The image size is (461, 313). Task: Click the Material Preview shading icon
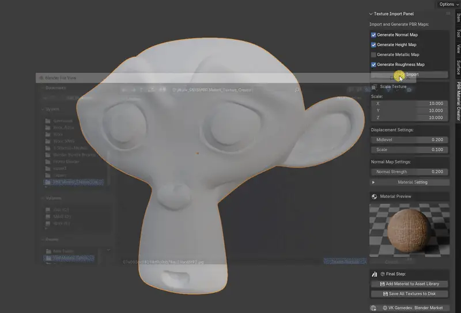[374, 197]
